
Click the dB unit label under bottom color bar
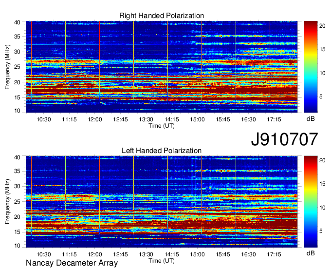pyautogui.click(x=311, y=253)
